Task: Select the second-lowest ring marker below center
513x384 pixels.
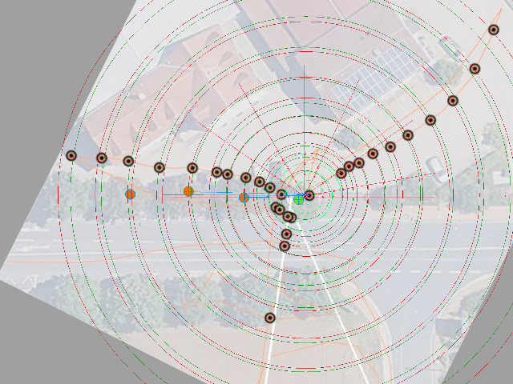Action: pyautogui.click(x=285, y=246)
